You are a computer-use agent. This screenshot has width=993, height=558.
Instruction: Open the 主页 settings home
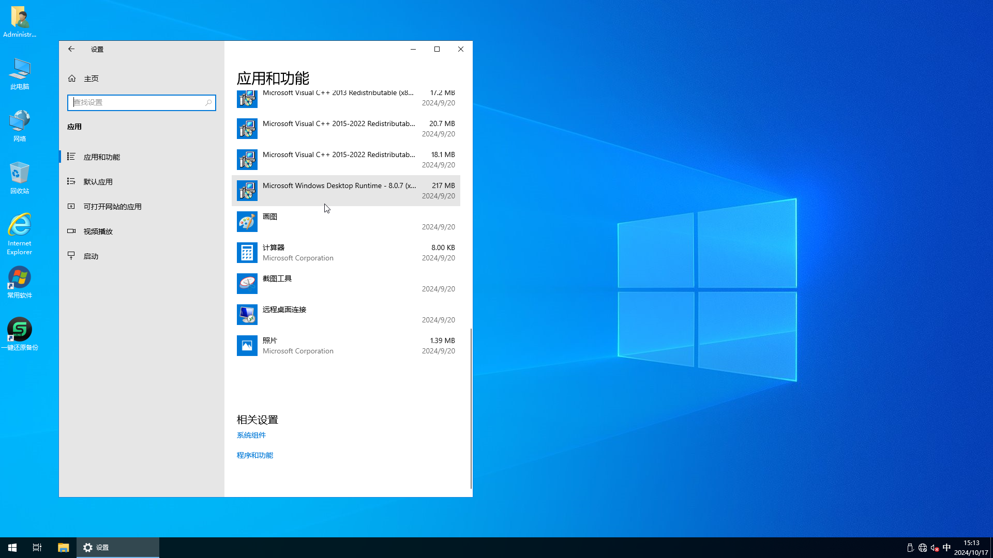pos(142,79)
